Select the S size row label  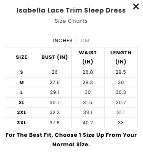[x=22, y=72]
